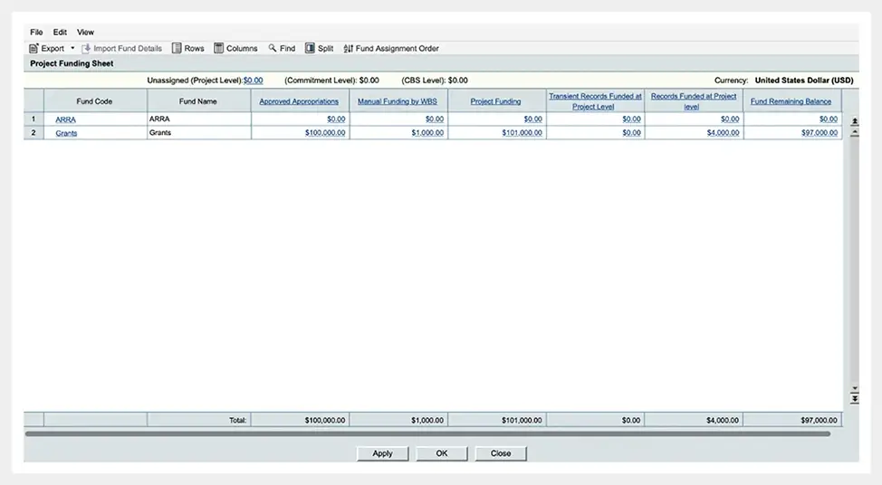Click the Export toolbar icon

click(34, 48)
